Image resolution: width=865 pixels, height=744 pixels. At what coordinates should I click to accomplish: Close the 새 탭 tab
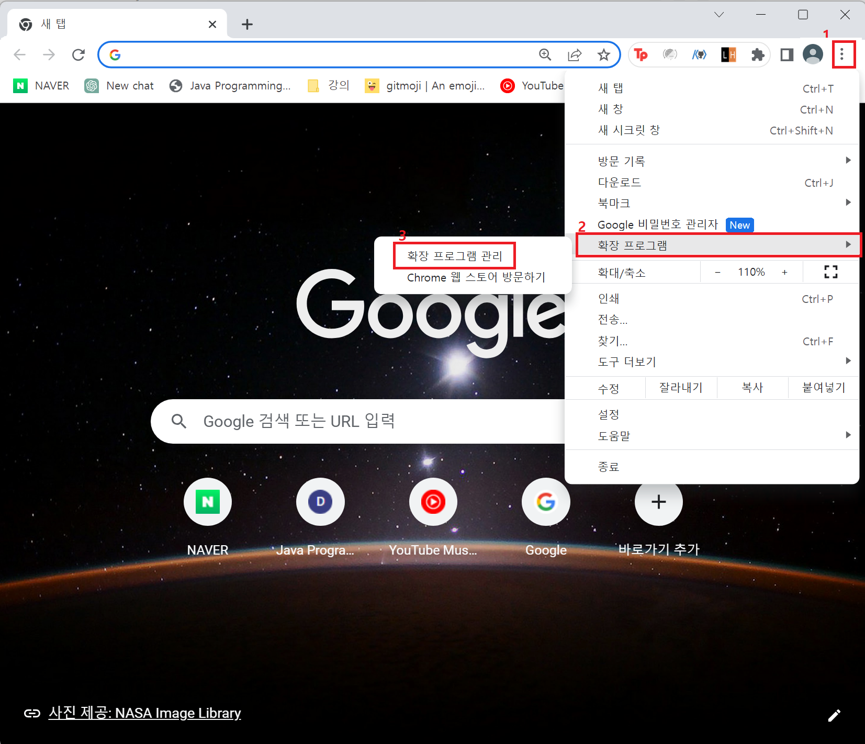pos(212,24)
